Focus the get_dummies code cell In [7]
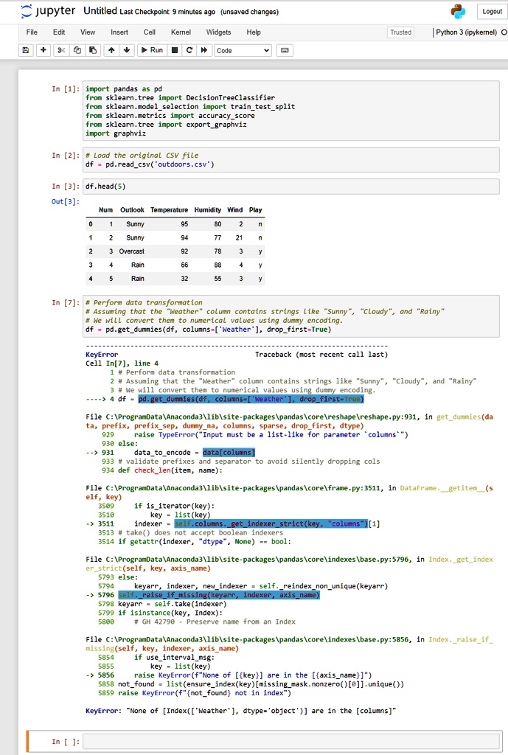Screen dimensions: 508x755 click(290, 316)
